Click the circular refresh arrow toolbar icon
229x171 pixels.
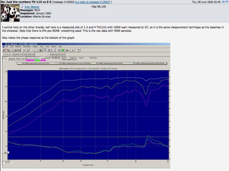(28, 50)
